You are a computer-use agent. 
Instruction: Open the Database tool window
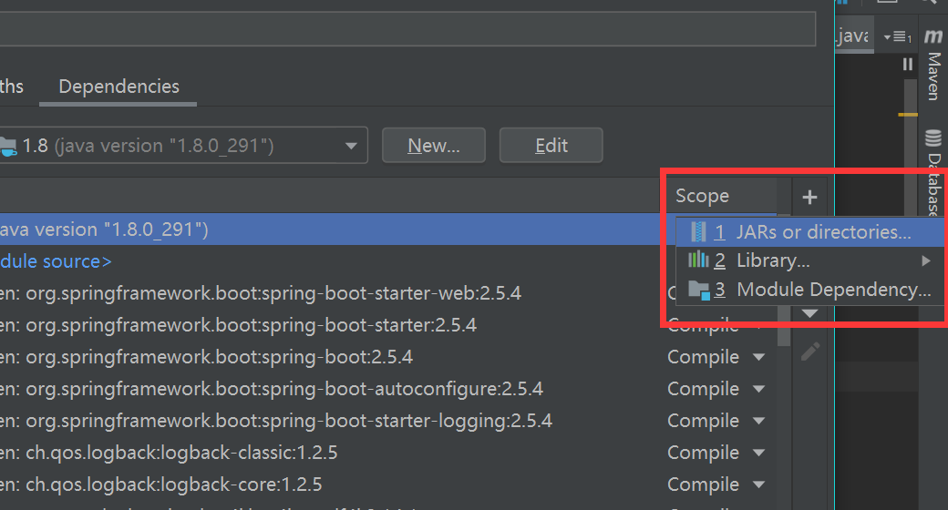(x=933, y=174)
